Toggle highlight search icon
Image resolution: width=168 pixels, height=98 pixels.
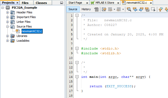[147, 9]
